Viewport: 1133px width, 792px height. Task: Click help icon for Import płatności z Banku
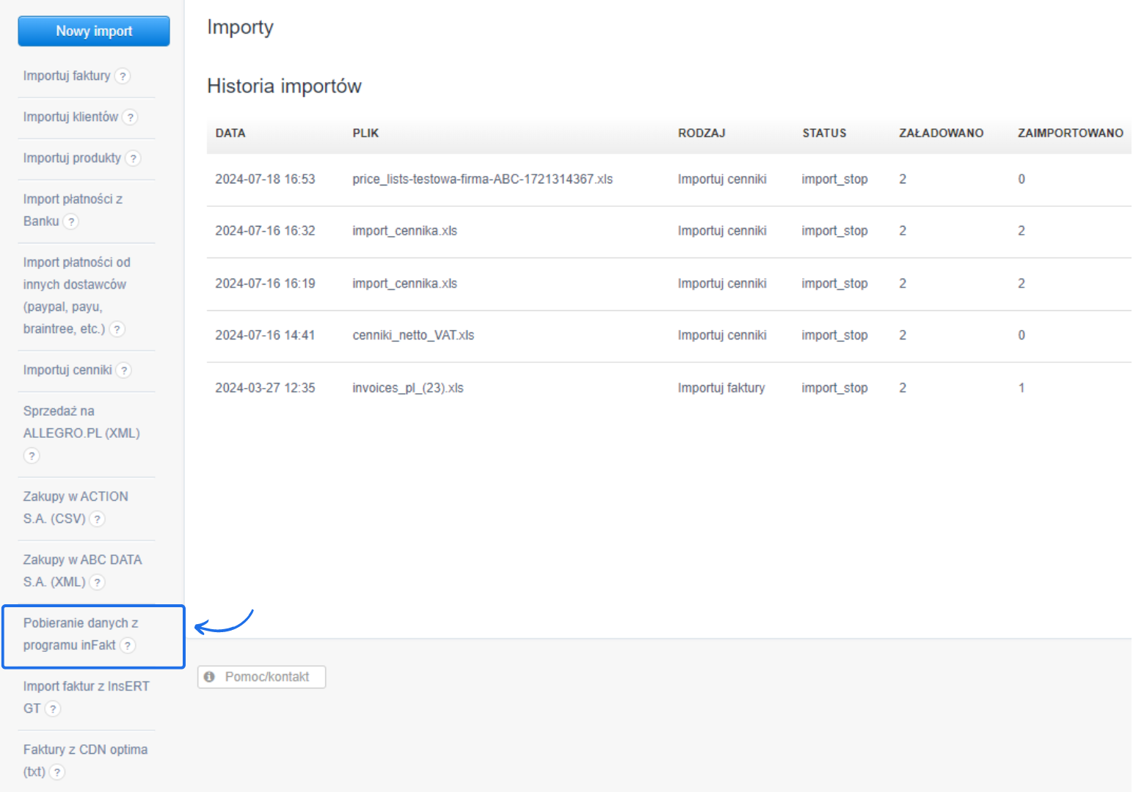(x=71, y=221)
